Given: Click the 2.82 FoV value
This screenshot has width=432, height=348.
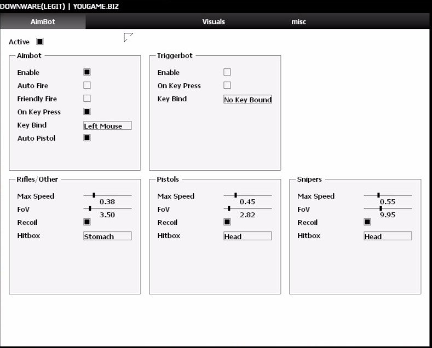Looking at the screenshot, I should (247, 214).
